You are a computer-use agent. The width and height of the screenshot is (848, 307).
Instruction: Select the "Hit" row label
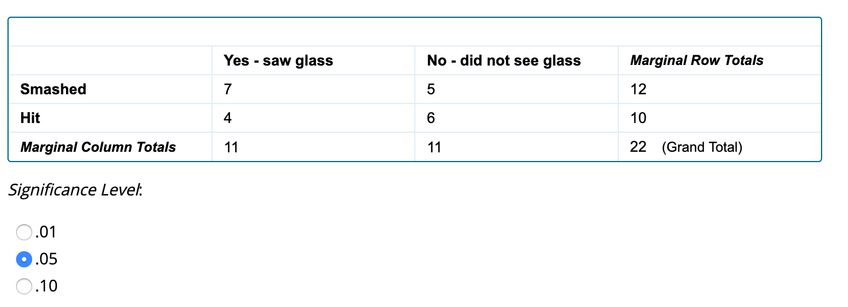[x=30, y=118]
